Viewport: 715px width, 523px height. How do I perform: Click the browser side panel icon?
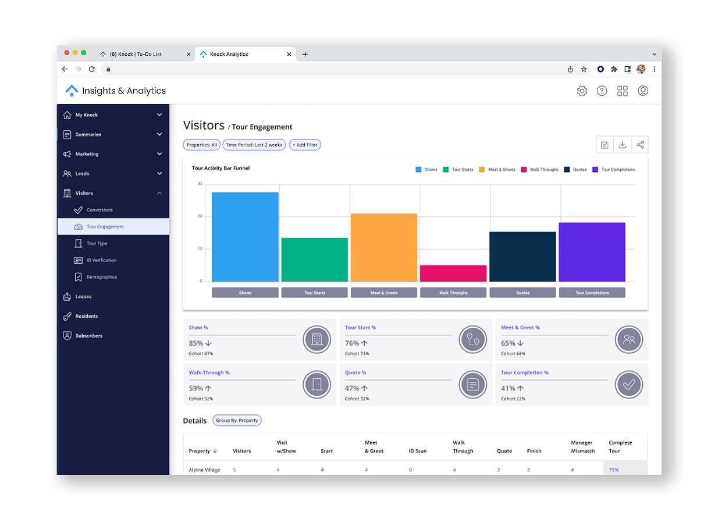point(627,69)
